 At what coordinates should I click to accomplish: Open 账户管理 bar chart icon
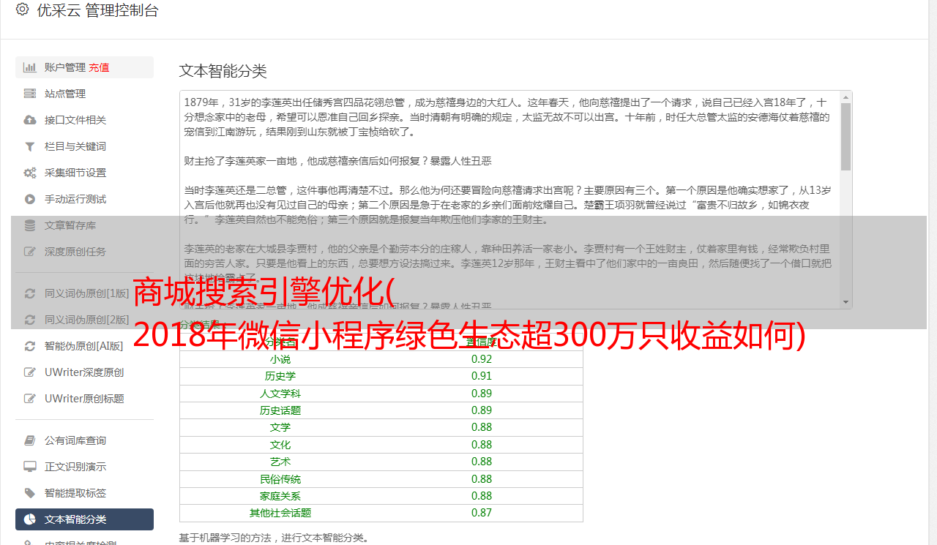coord(30,67)
